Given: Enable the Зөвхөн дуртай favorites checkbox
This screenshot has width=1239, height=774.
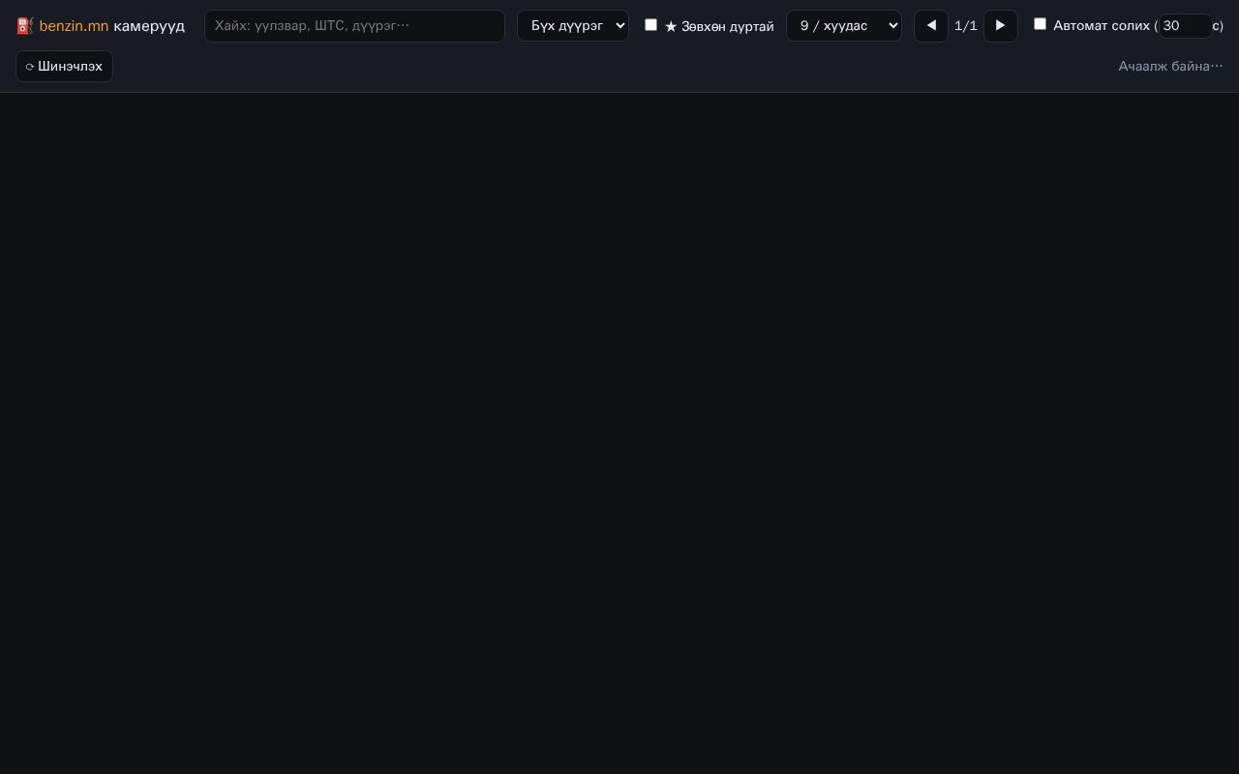Looking at the screenshot, I should [x=650, y=24].
